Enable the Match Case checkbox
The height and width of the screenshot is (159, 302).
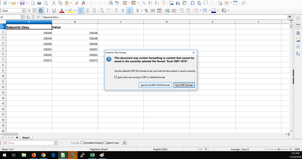[x=105, y=143]
